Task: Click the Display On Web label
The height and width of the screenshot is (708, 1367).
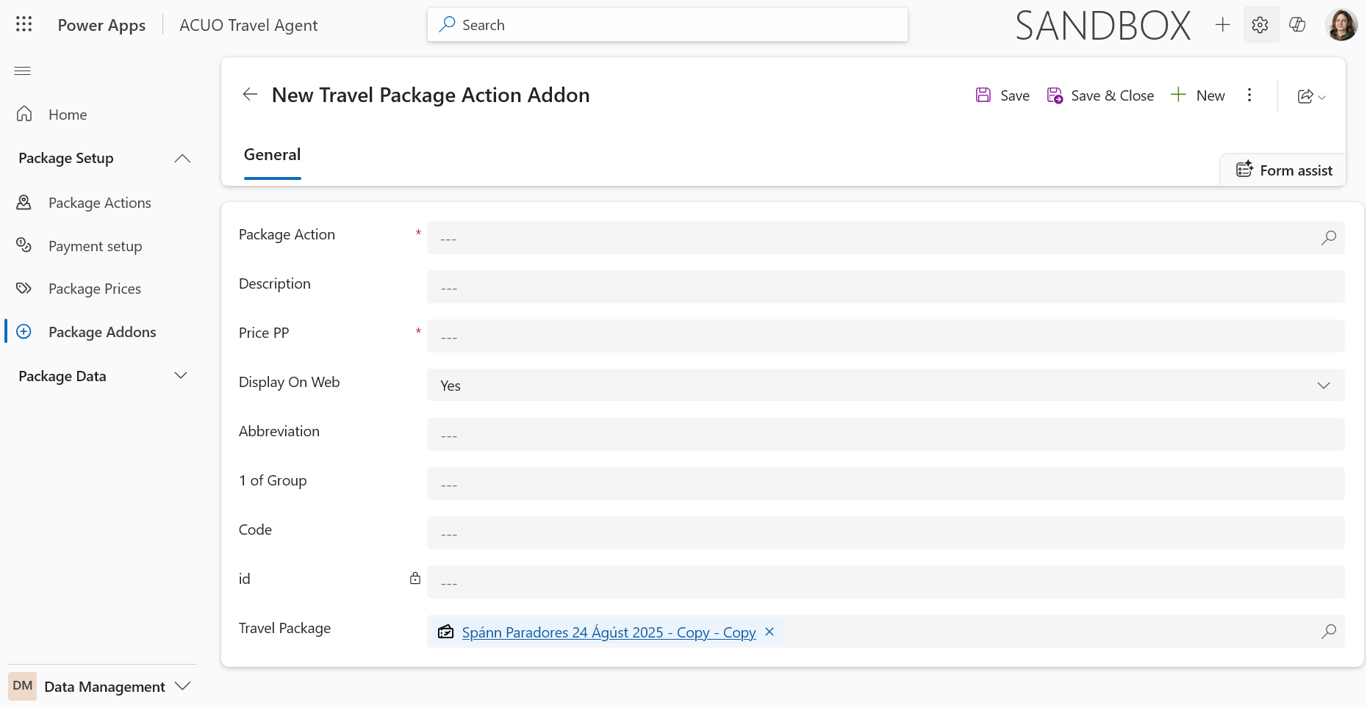Action: point(289,382)
